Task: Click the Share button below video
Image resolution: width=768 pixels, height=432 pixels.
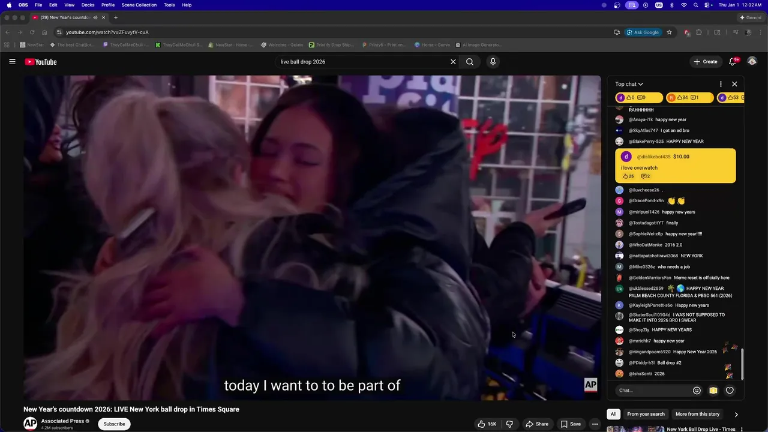Action: click(537, 424)
